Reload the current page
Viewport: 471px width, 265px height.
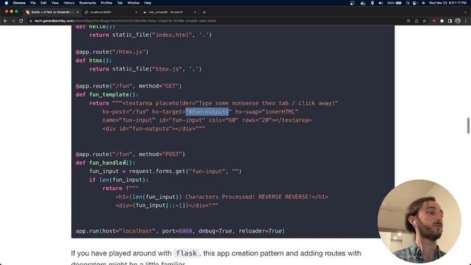[x=21, y=21]
